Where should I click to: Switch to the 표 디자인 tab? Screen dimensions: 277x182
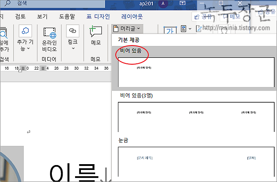98,17
